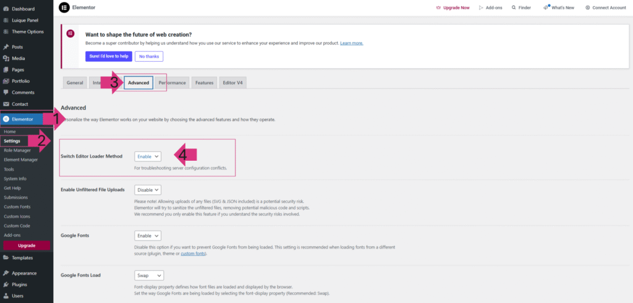Click the Plugins icon in sidebar
Viewport: 633px width, 303px height.
point(6,284)
